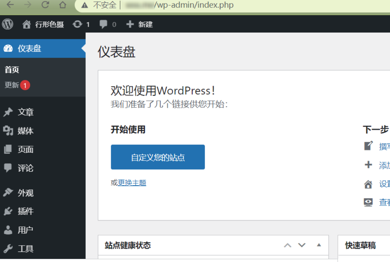Open the 媒体 media library menu
Viewport: 390px width, 262px height.
click(26, 131)
